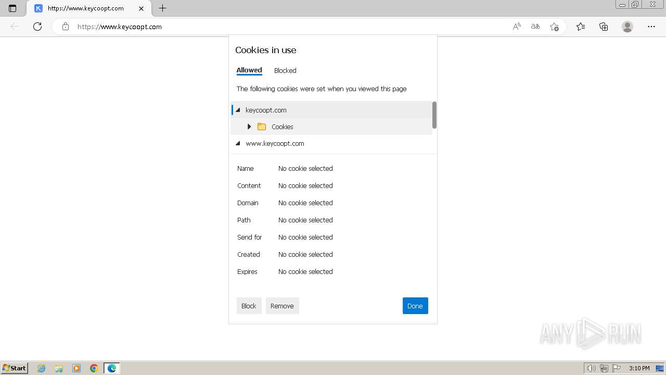Viewport: 666px width, 375px height.
Task: Open the translate icon in address bar
Action: [x=535, y=27]
